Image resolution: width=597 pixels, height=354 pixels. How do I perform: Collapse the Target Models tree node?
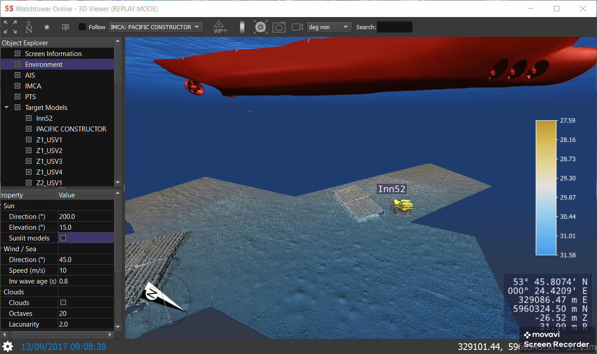(7, 107)
